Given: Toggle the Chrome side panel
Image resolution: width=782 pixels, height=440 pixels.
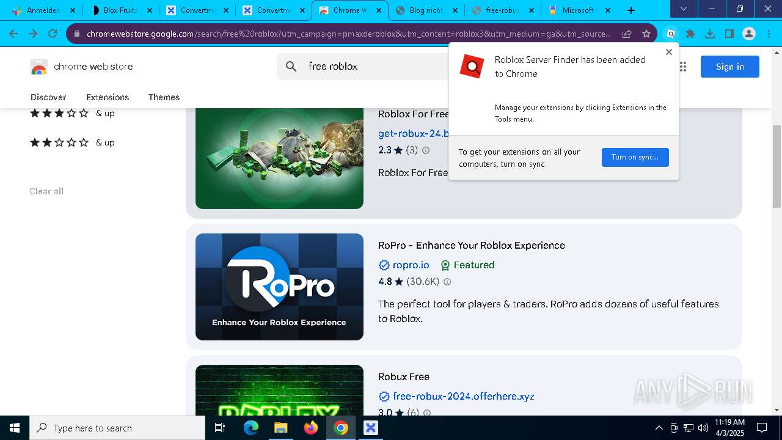Looking at the screenshot, I should 729,34.
